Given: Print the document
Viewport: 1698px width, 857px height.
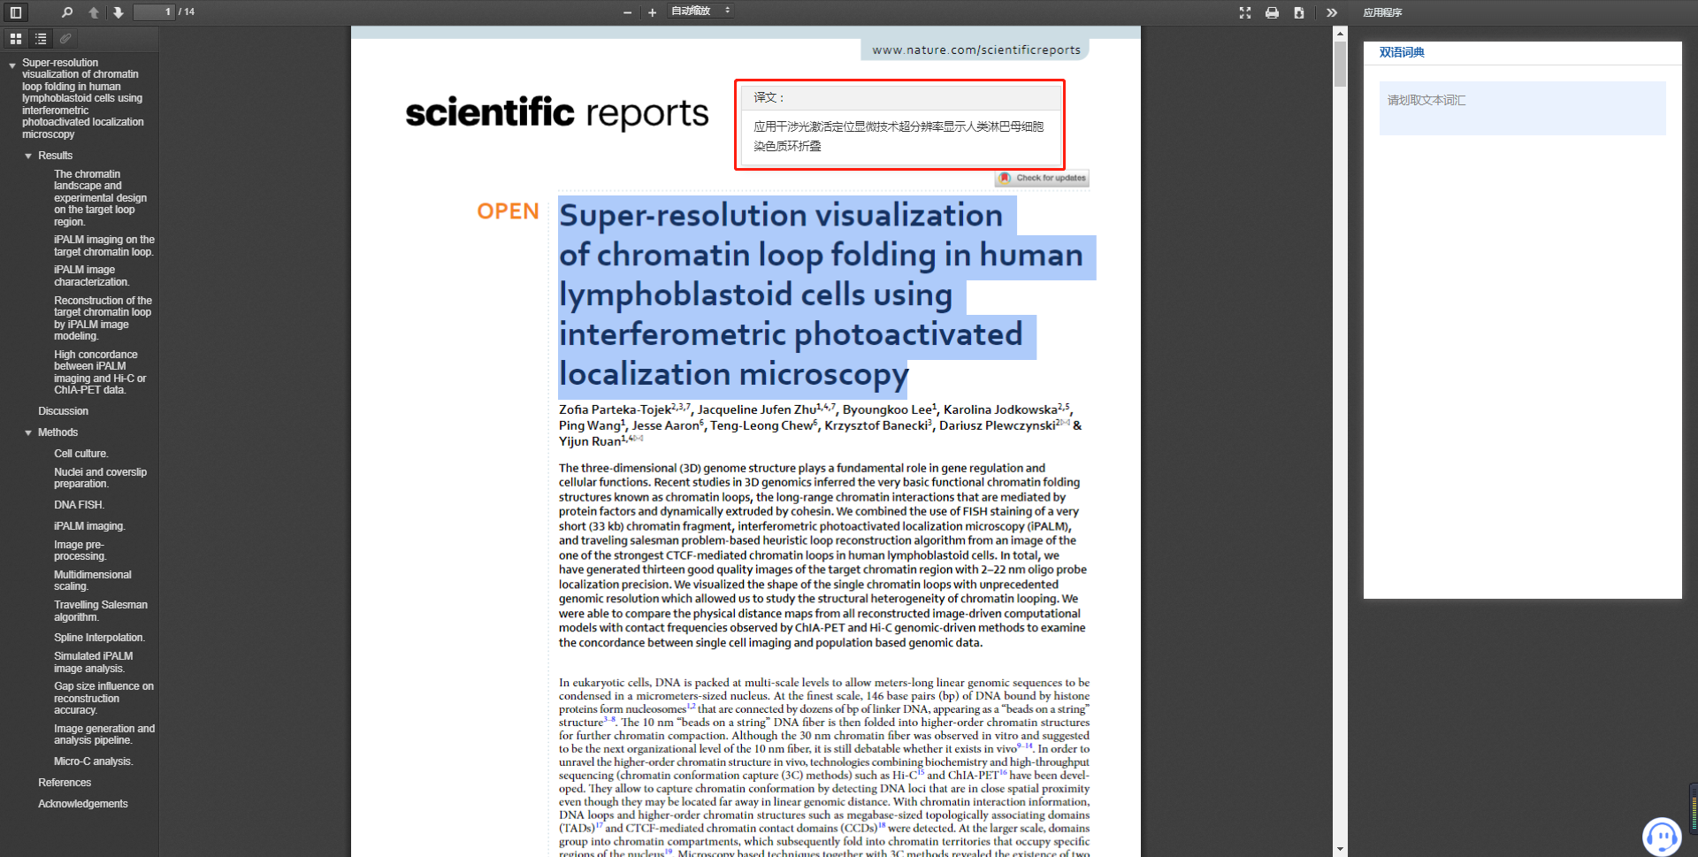Looking at the screenshot, I should coord(1272,12).
